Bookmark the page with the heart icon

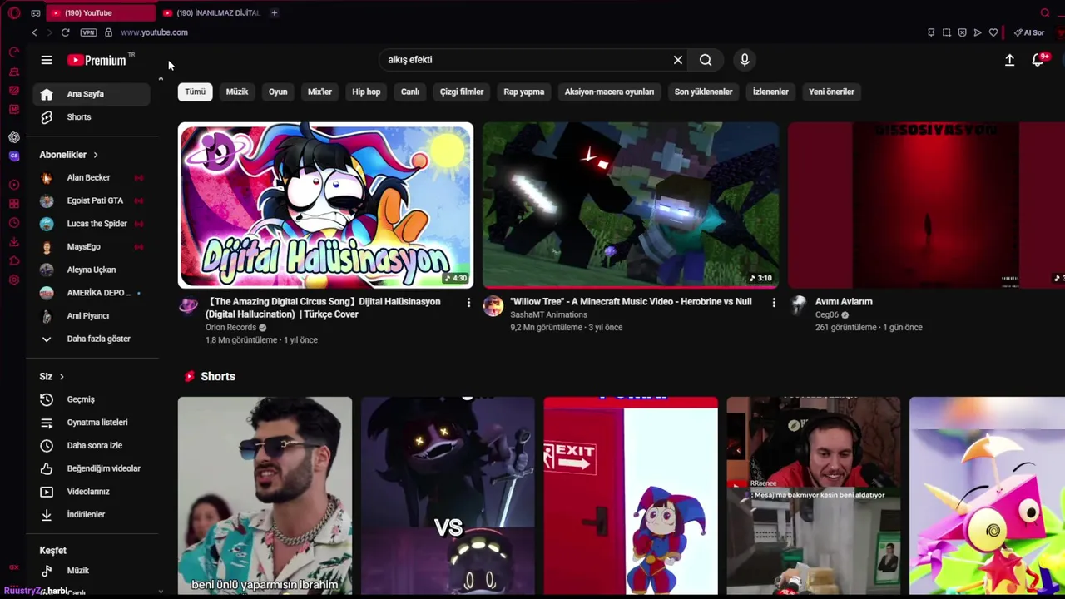(993, 32)
